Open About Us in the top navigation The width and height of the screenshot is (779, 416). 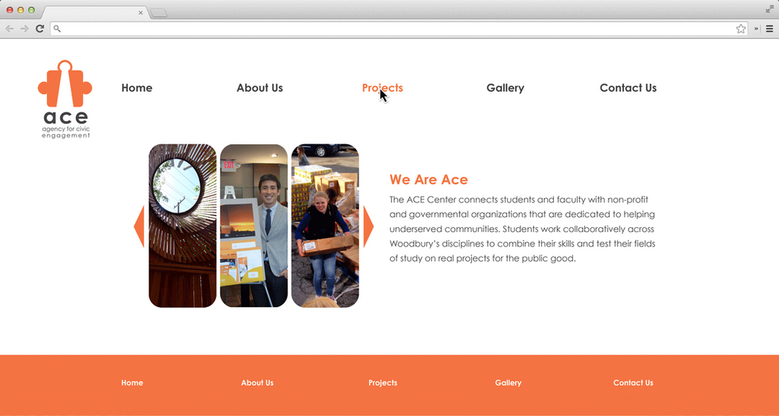click(260, 88)
